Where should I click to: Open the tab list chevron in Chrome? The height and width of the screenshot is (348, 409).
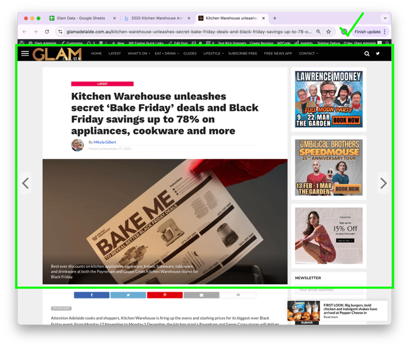(385, 18)
